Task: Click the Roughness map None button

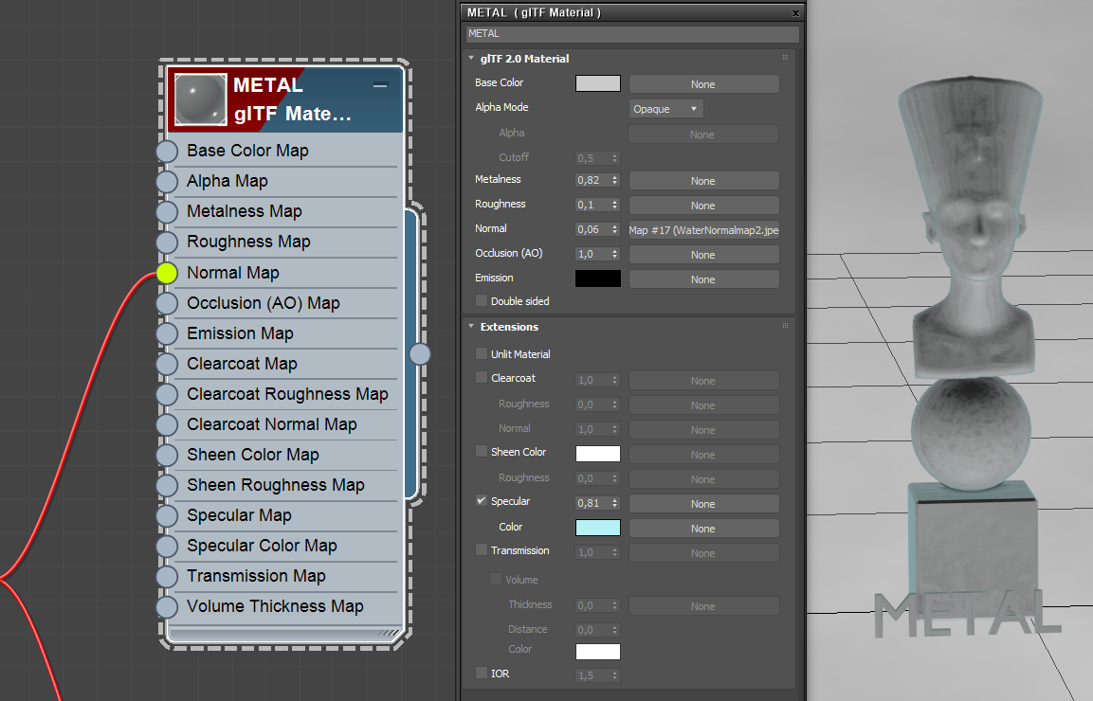Action: point(703,206)
